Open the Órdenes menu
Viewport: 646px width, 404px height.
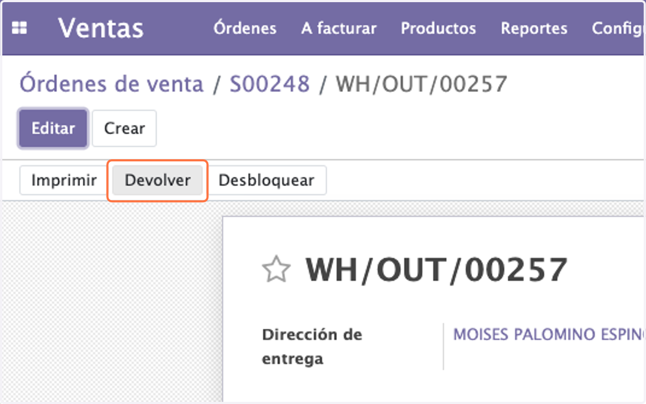[245, 28]
